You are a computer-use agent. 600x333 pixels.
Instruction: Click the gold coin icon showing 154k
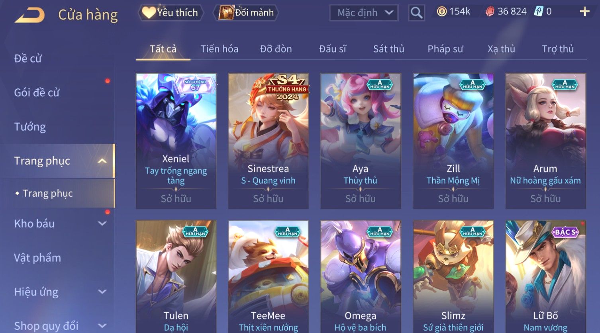tap(441, 12)
